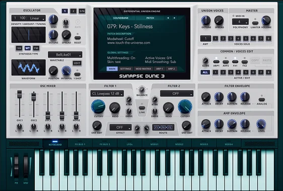The height and width of the screenshot is (191, 283).
Task: Click the Filter 2 CUTOFF knob
Action: pos(185,107)
